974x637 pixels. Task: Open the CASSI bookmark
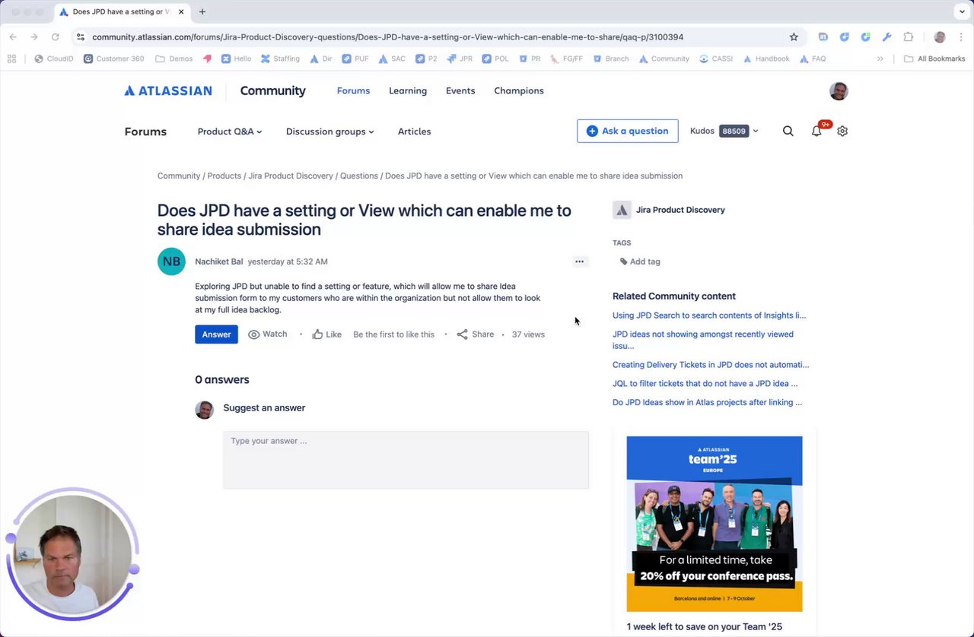coord(715,59)
